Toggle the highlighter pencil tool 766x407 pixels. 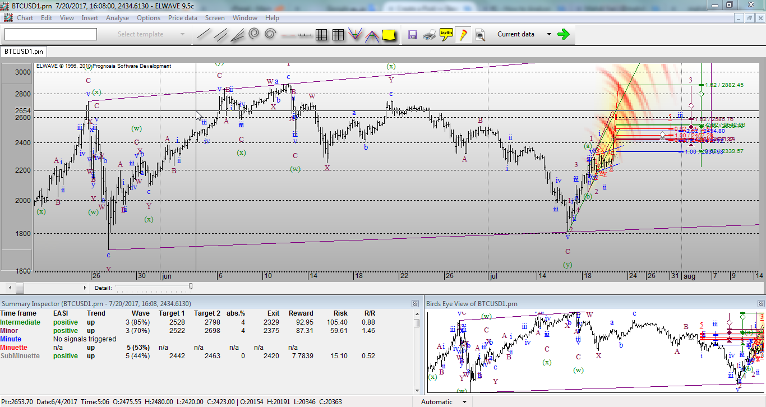click(463, 35)
